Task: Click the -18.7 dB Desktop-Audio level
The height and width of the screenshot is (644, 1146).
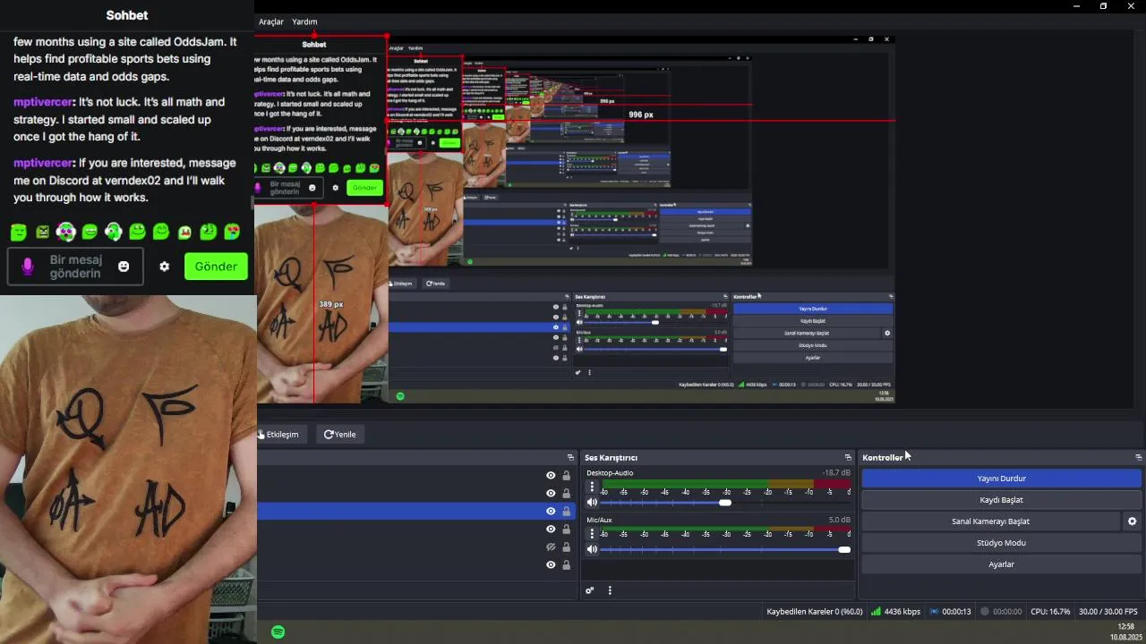Action: (836, 472)
